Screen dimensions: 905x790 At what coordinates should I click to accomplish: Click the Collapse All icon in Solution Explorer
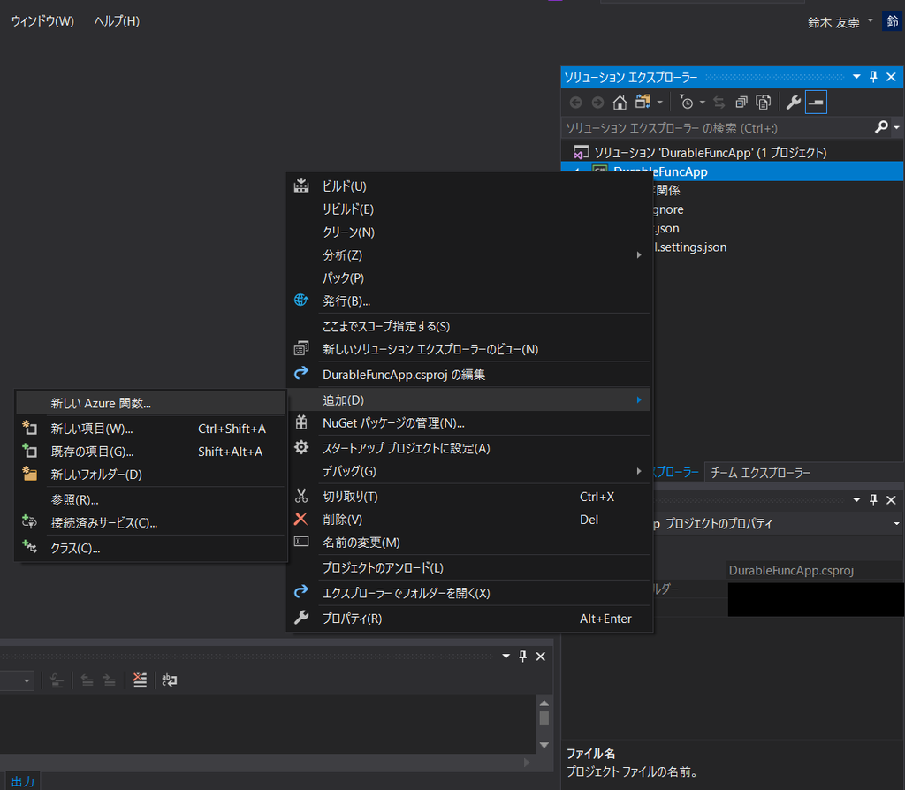[741, 103]
